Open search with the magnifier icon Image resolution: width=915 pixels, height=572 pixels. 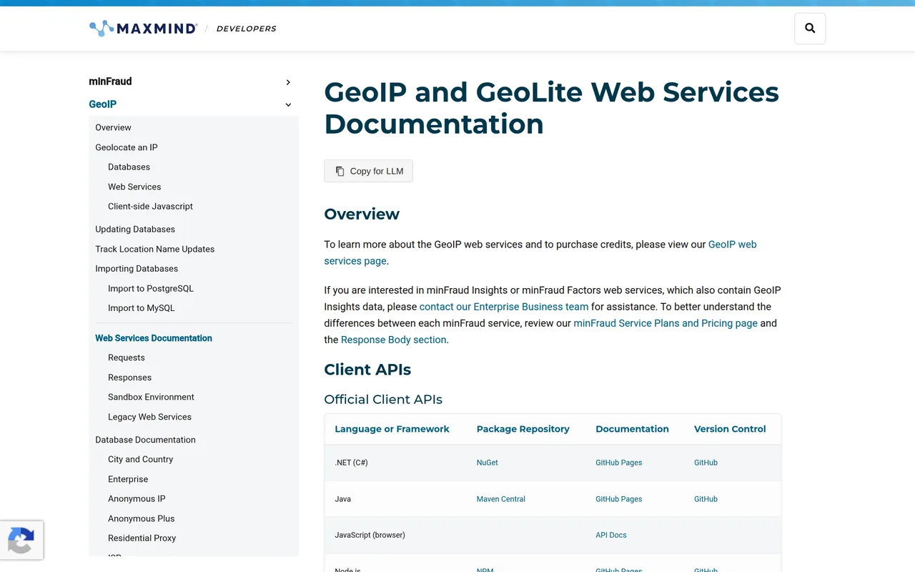click(810, 29)
